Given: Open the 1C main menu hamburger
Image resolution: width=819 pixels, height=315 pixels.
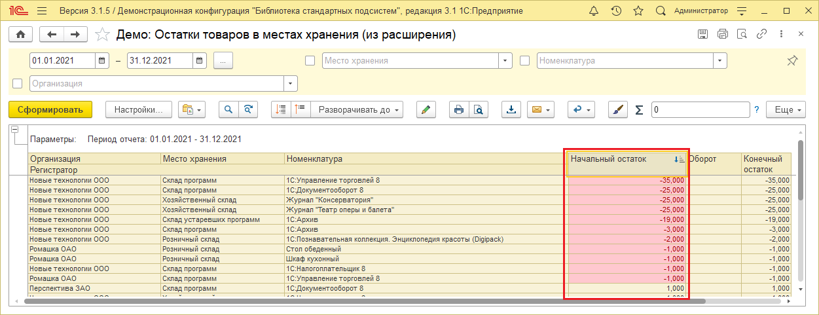Looking at the screenshot, I should point(42,11).
